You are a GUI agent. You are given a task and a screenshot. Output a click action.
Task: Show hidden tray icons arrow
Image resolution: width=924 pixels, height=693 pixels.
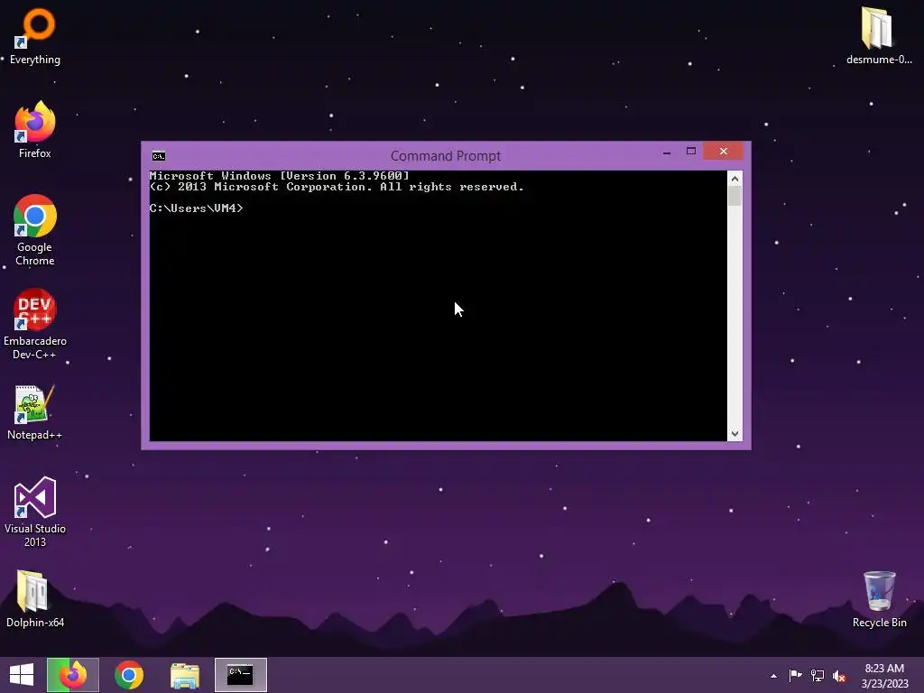773,676
